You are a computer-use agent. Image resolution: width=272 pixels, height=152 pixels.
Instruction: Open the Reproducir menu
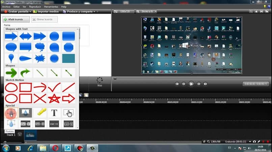coord(35,7)
